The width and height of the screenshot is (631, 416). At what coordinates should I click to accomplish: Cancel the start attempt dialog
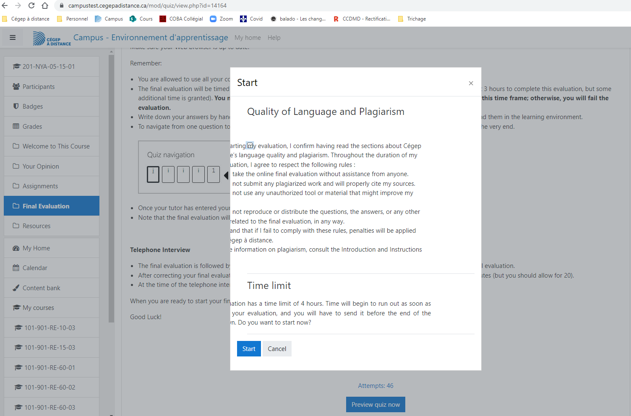(277, 349)
